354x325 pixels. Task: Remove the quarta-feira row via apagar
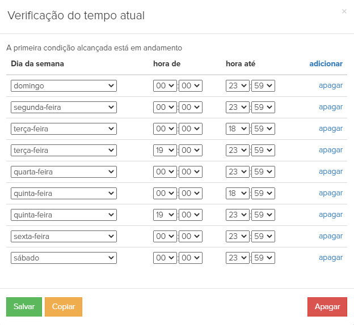click(330, 172)
